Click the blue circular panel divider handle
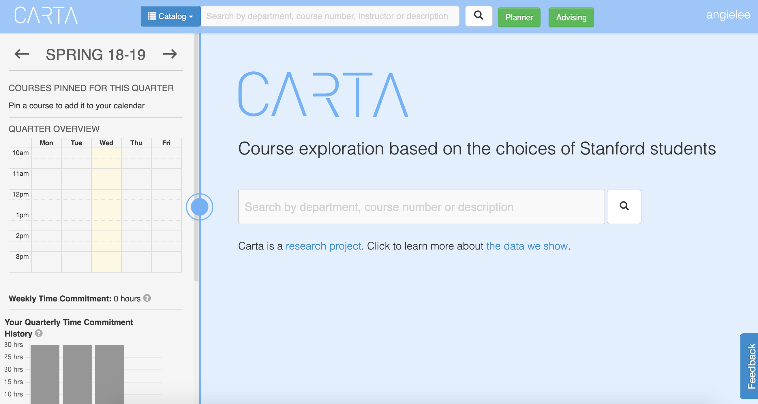Image resolution: width=758 pixels, height=404 pixels. tap(200, 207)
